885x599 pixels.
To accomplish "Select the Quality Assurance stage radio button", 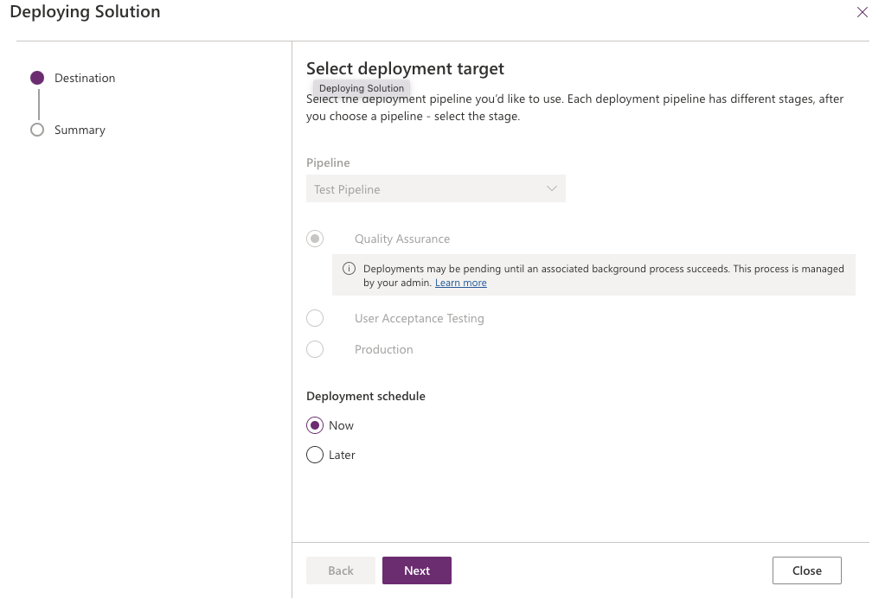I will coord(315,239).
